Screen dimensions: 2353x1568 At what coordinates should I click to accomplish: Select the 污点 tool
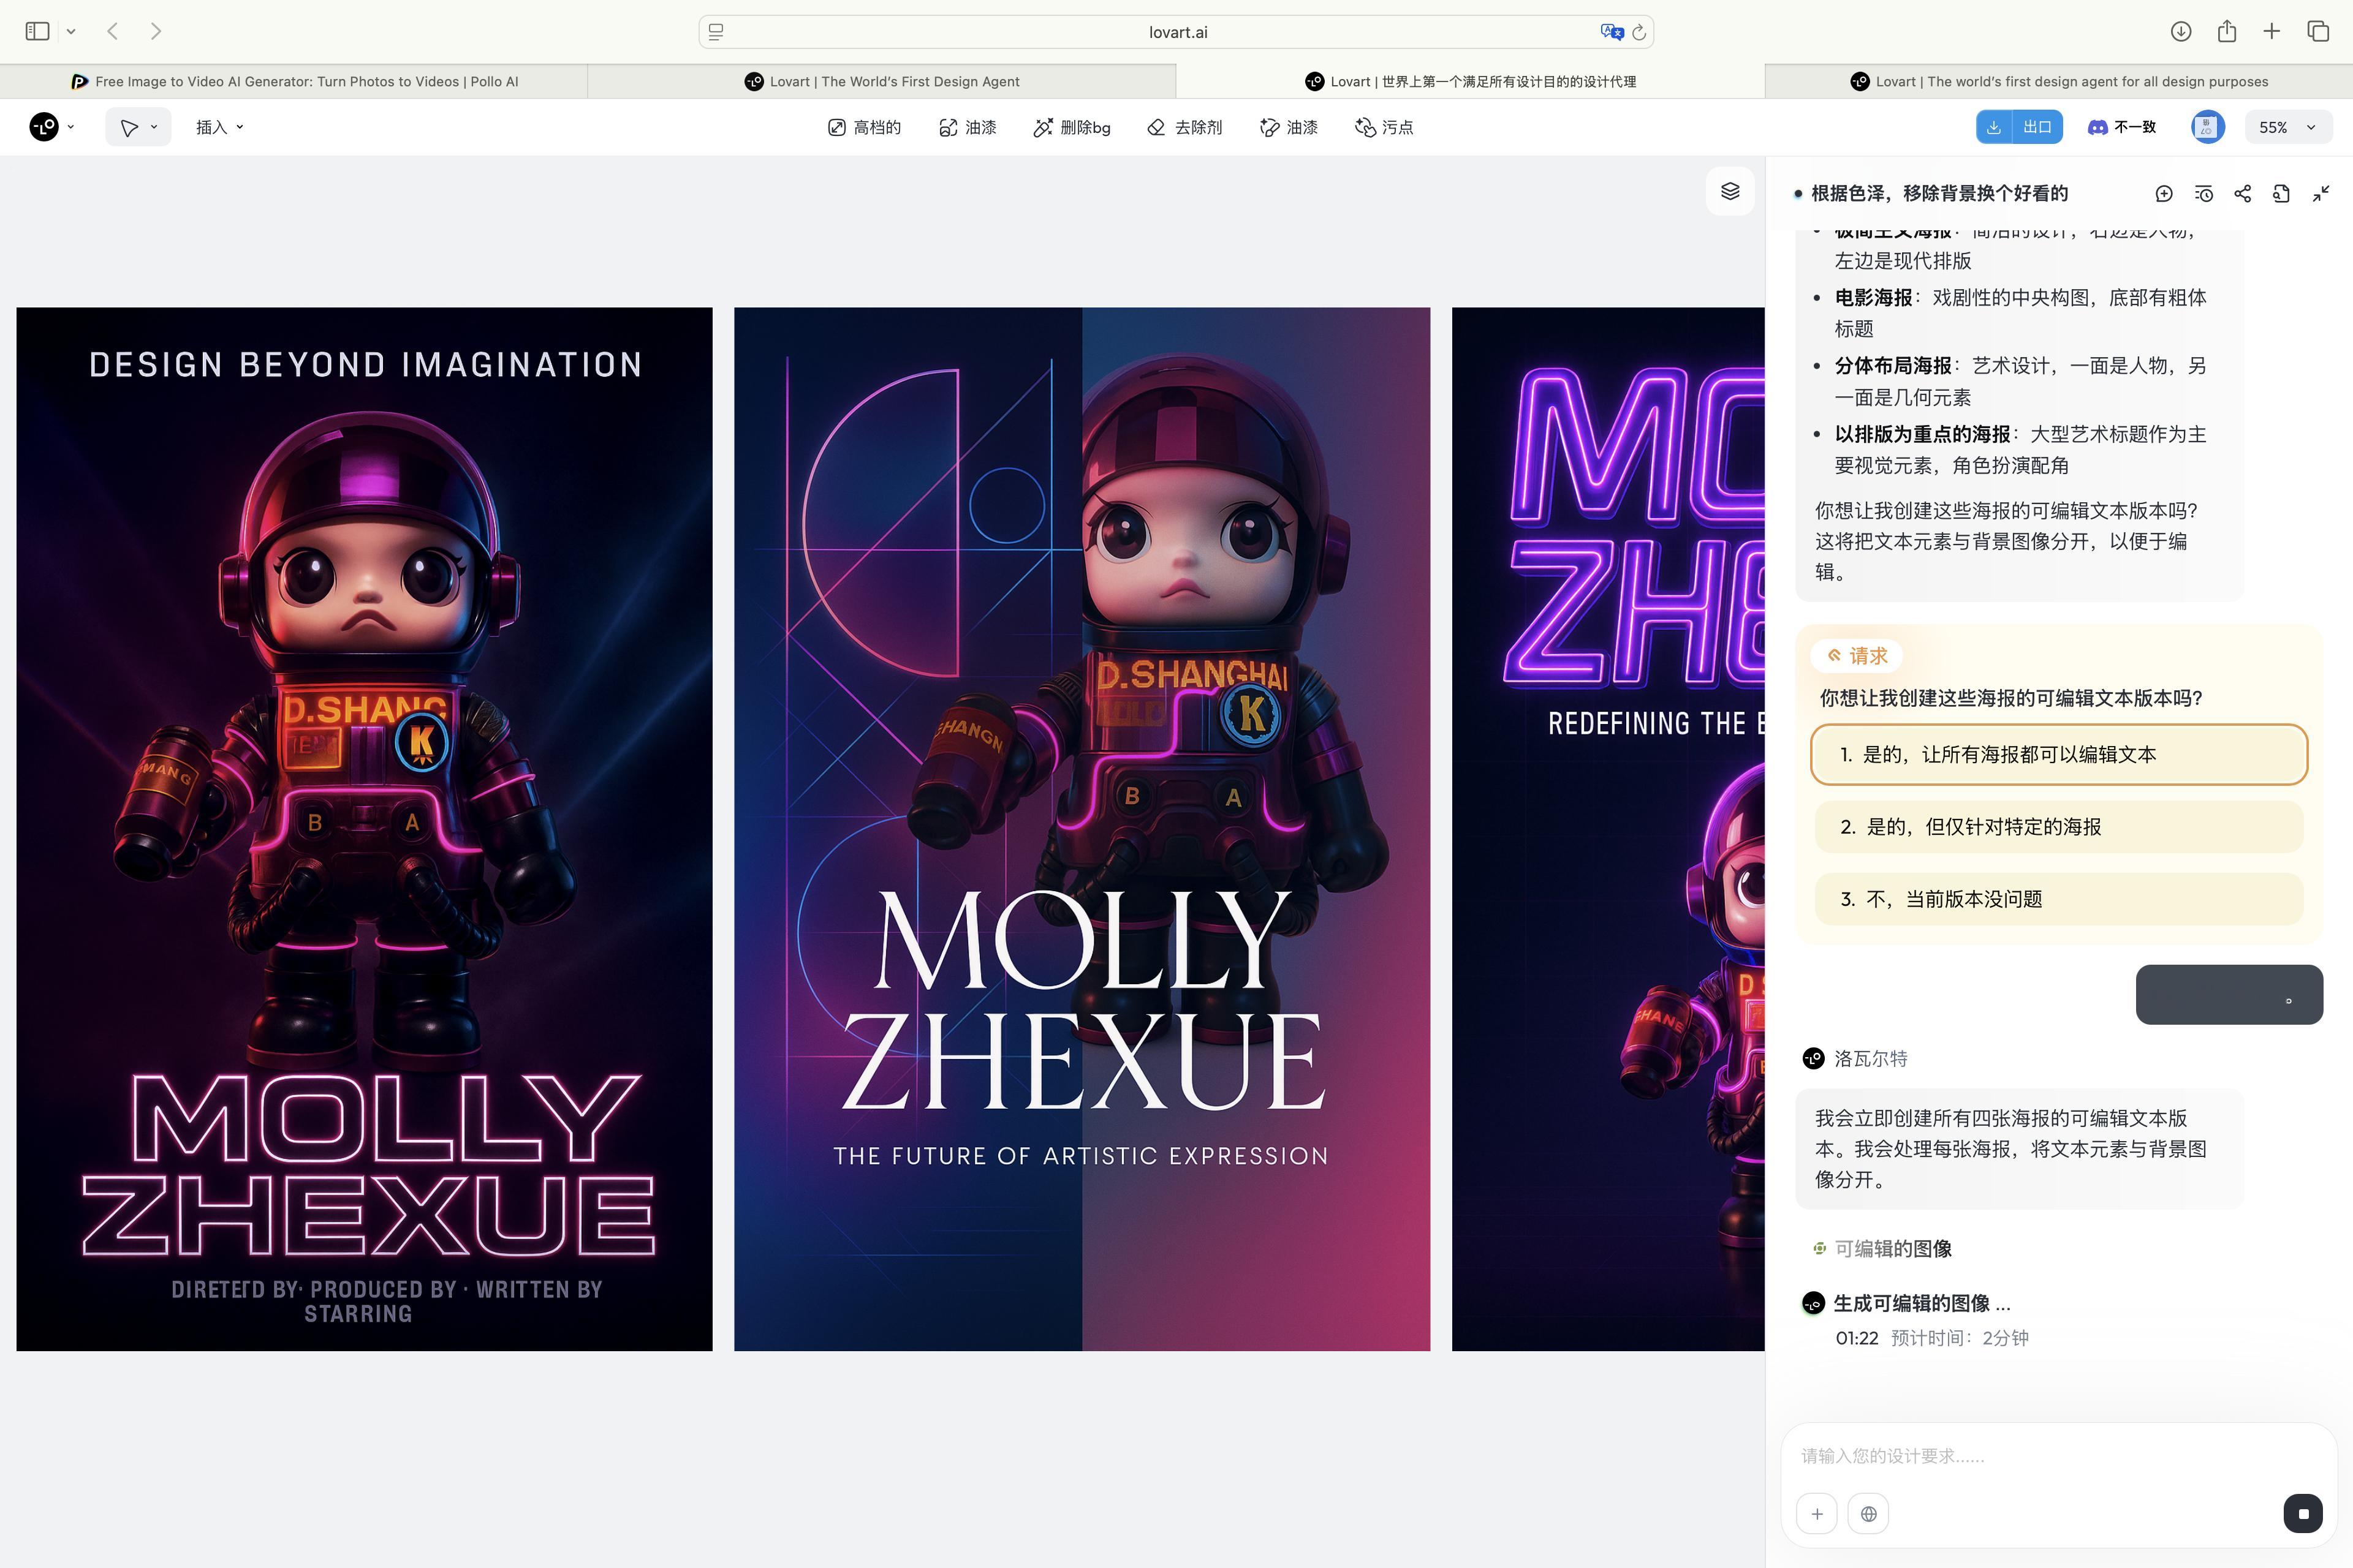(x=1384, y=127)
